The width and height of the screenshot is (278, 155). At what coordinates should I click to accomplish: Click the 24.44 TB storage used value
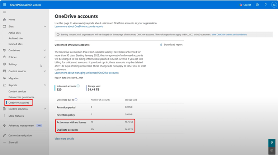pos(93,89)
